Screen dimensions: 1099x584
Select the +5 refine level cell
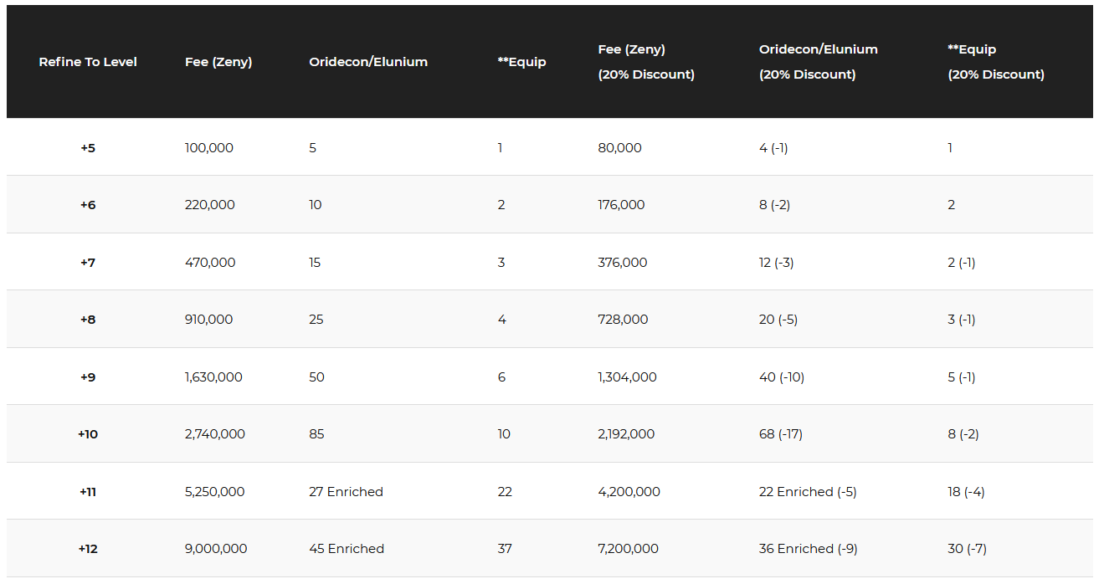pos(88,148)
